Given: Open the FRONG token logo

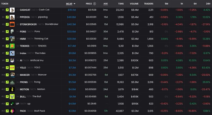Looking at the screenshot, I should (x=12, y=82).
